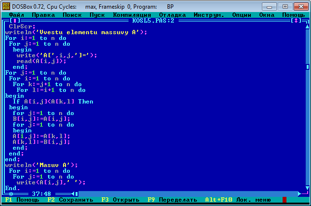Click the modified-file asterisk indicator
Viewport: 311px width, 206px height.
[11, 193]
